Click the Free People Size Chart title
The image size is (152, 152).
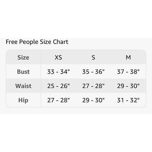(37, 42)
